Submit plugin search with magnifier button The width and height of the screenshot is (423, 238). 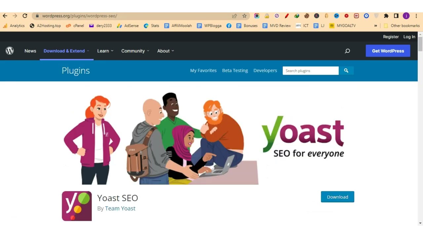[346, 70]
